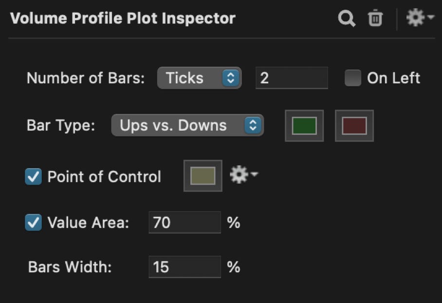The image size is (442, 303).
Task: Open the Point of Control color swatch
Action: tap(203, 175)
